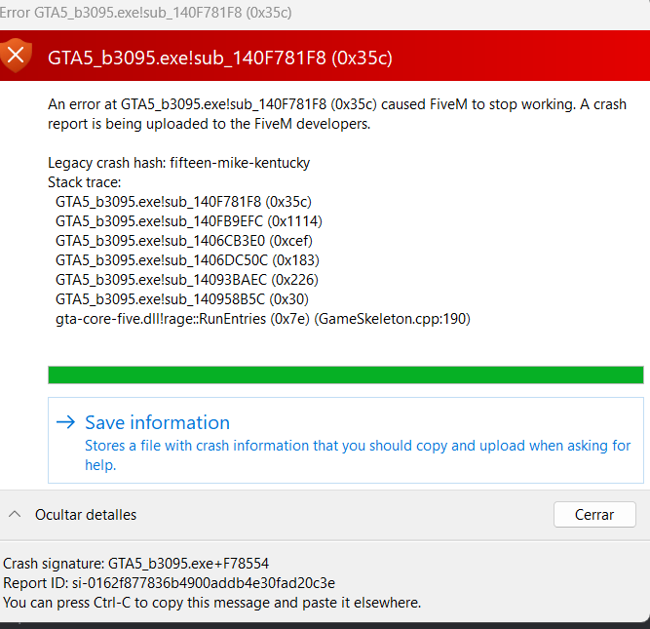
Task: Open the Save information command link
Action: click(346, 440)
